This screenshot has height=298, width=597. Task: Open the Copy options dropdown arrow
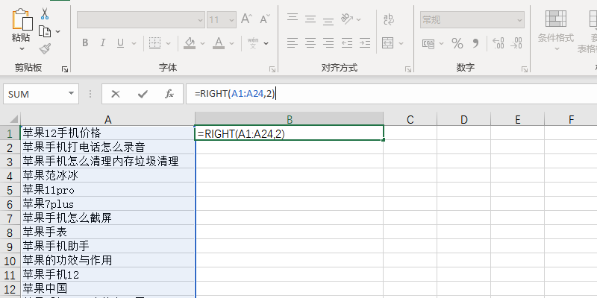pos(58,31)
